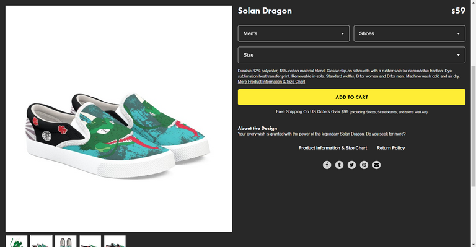Open bold Product Information & Size Chart link
Screen dimensions: 476x247
tap(332, 148)
